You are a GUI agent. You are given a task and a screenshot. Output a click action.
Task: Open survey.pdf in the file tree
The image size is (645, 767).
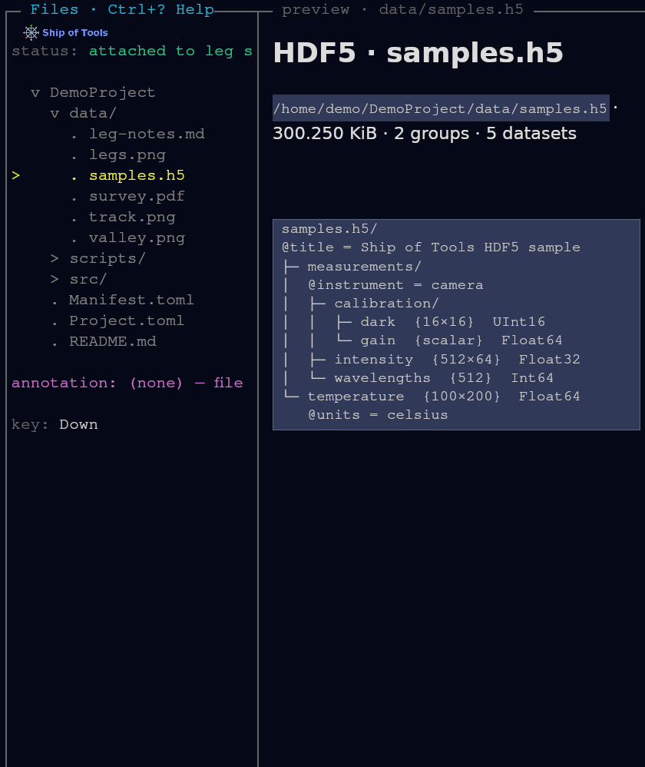137,197
